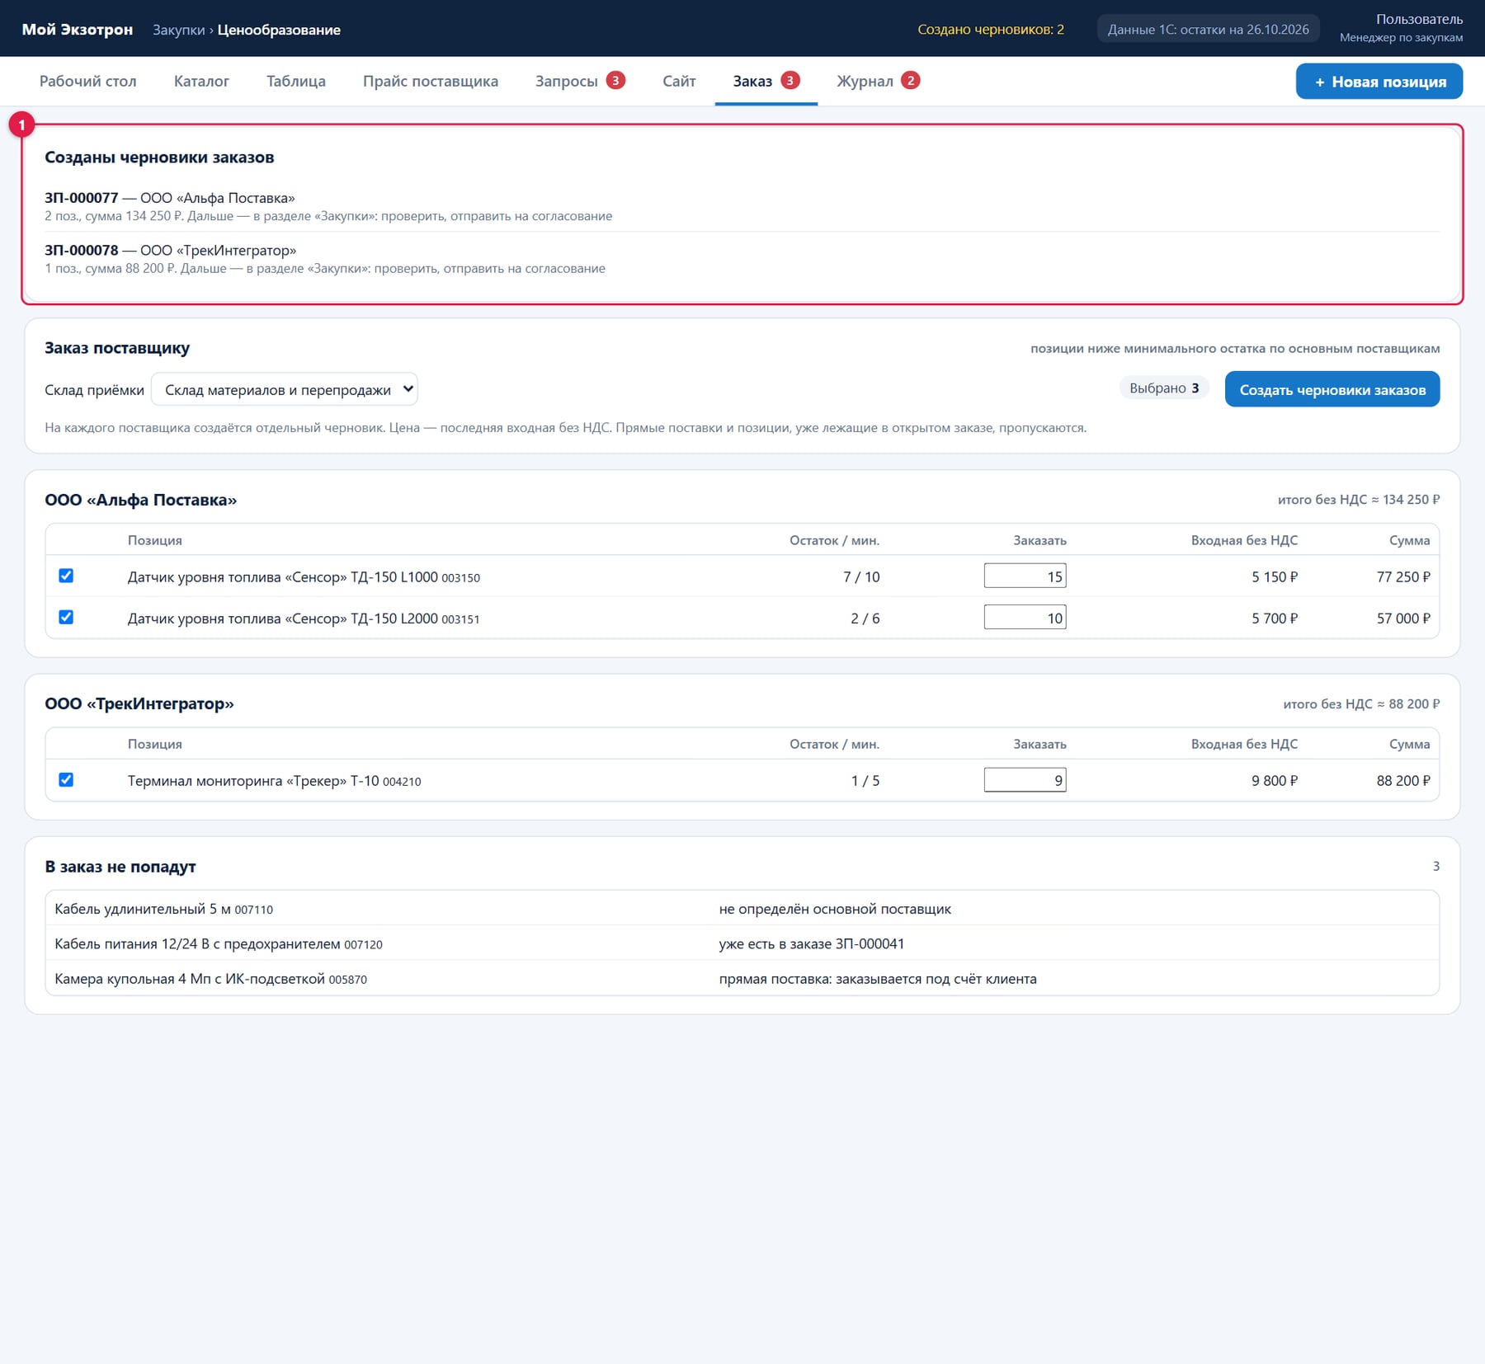Click Камера купольная 4 Мп row
This screenshot has height=1364, width=1485.
(x=742, y=979)
